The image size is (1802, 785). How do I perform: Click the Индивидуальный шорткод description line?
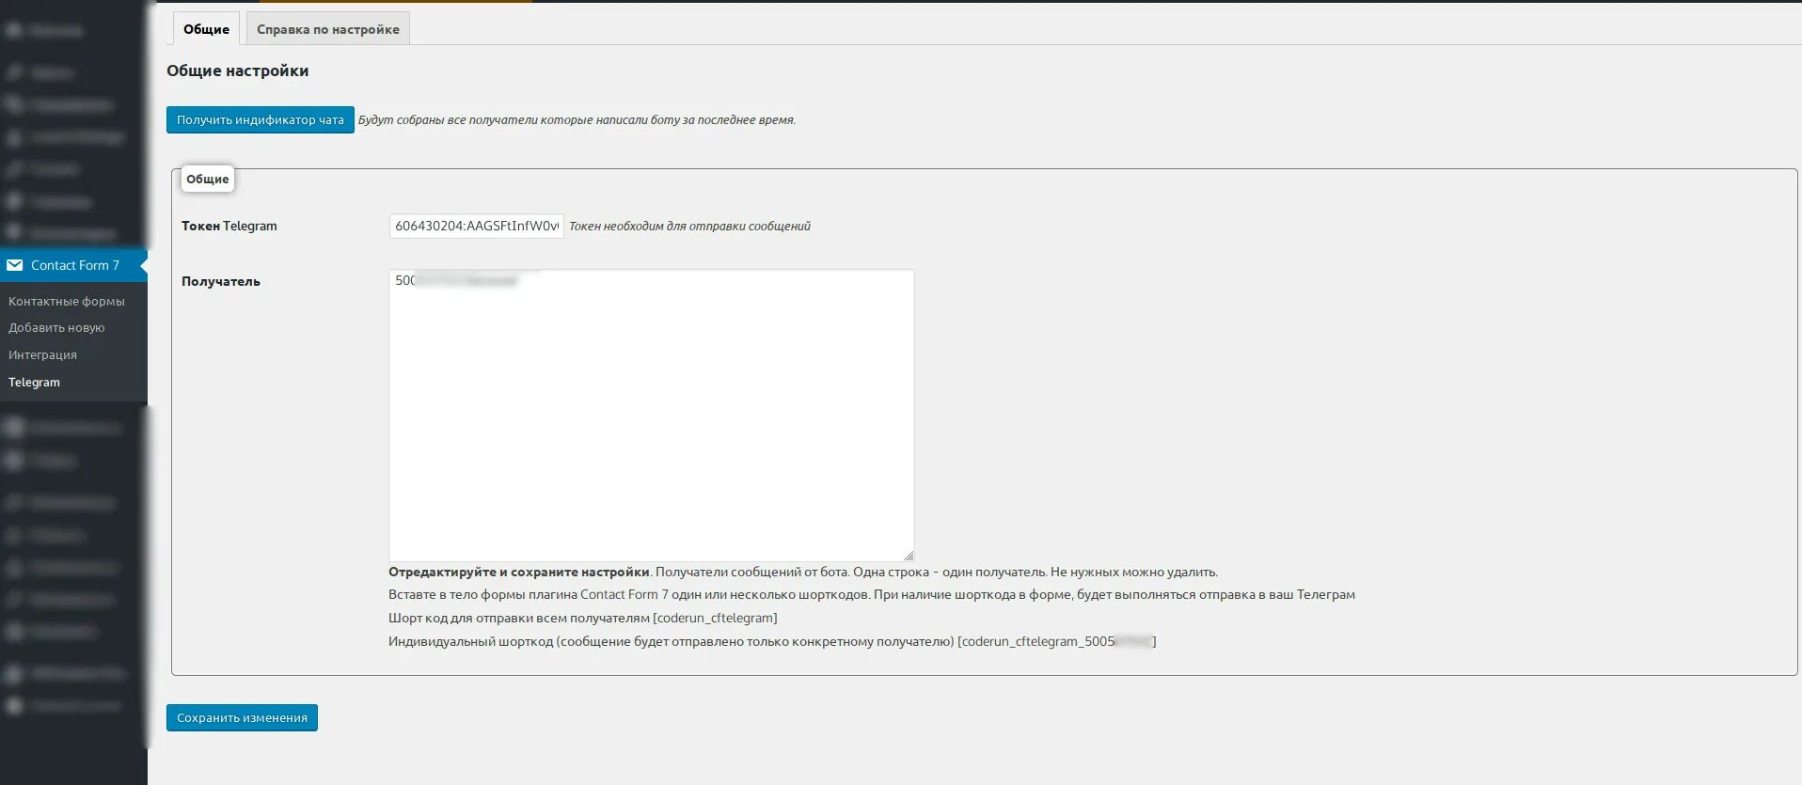pyautogui.click(x=772, y=641)
